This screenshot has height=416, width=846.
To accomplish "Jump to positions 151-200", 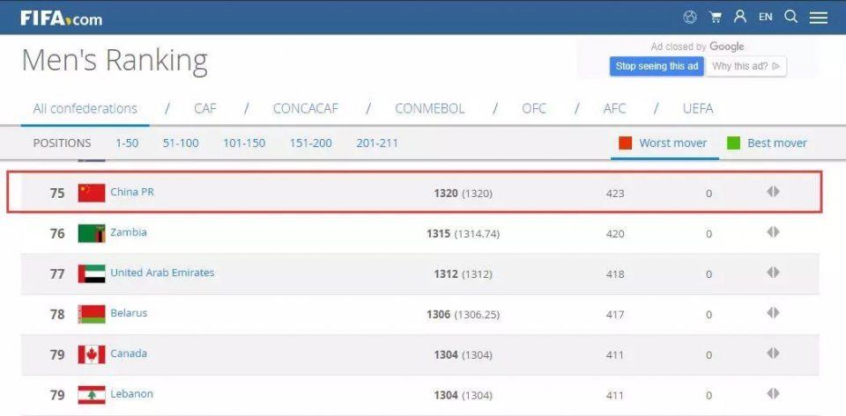I will click(x=311, y=143).
